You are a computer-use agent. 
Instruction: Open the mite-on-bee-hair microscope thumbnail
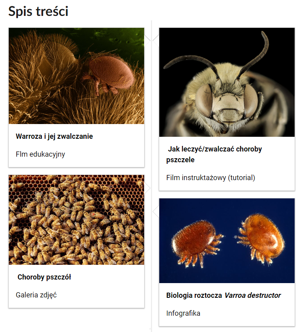tap(76, 76)
